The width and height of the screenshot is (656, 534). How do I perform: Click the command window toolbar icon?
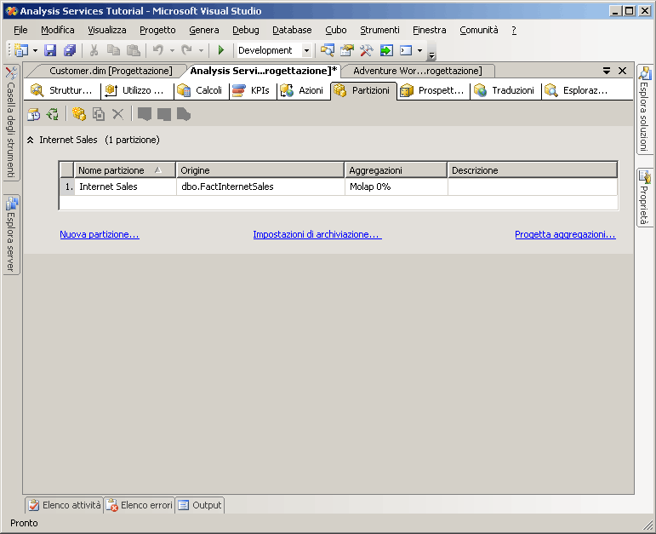click(406, 50)
